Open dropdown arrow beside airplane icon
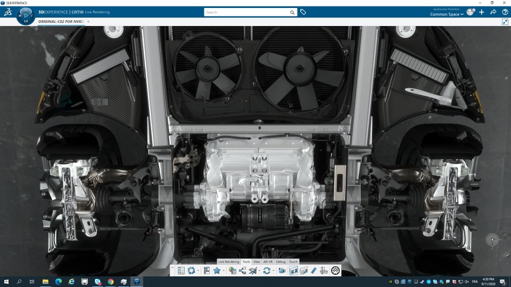Screen dimensions: 511x287 pyautogui.click(x=259, y=271)
